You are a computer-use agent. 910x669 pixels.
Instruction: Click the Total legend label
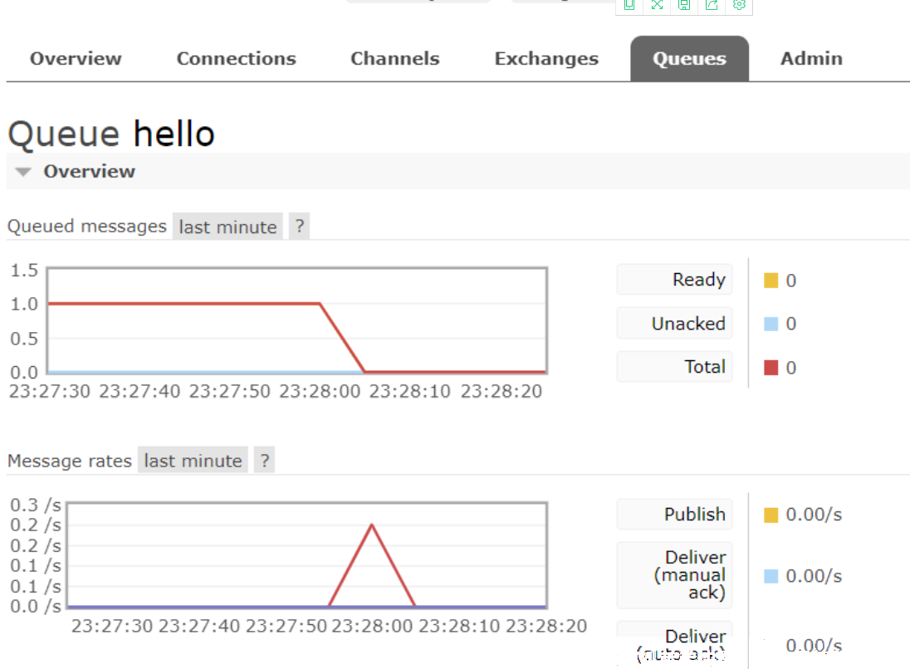(674, 367)
